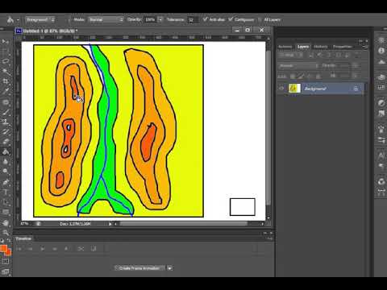
Task: Select the Pen tool
Action: point(6,182)
